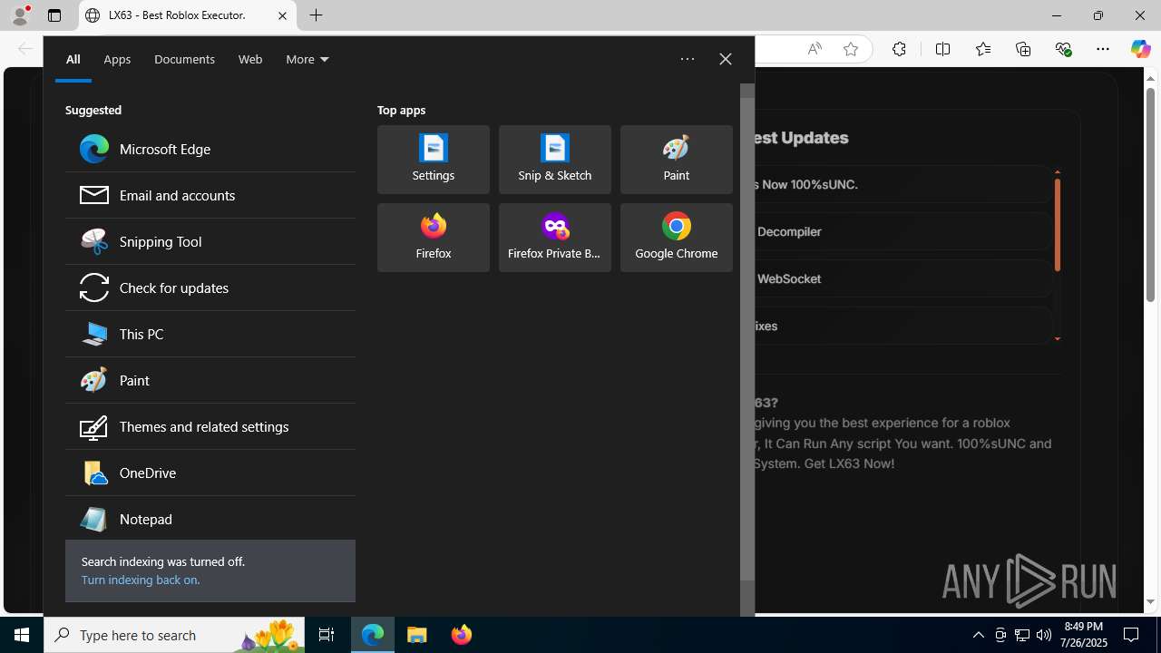Open the network status tray icon
This screenshot has height=653, width=1161.
tap(1022, 635)
